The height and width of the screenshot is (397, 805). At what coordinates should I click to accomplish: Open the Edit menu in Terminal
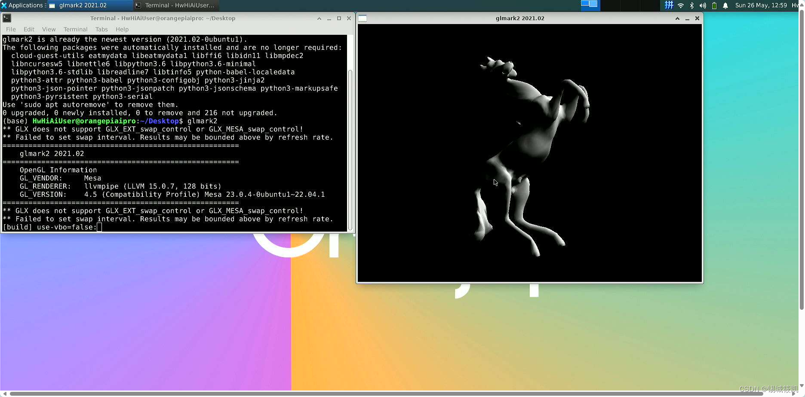29,29
